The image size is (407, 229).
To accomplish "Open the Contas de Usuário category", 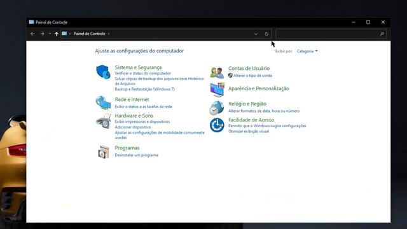I will click(x=249, y=68).
